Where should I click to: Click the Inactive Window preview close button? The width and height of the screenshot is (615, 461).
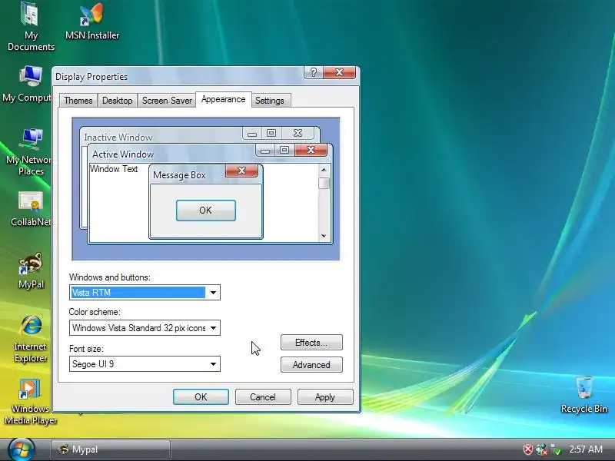point(298,133)
